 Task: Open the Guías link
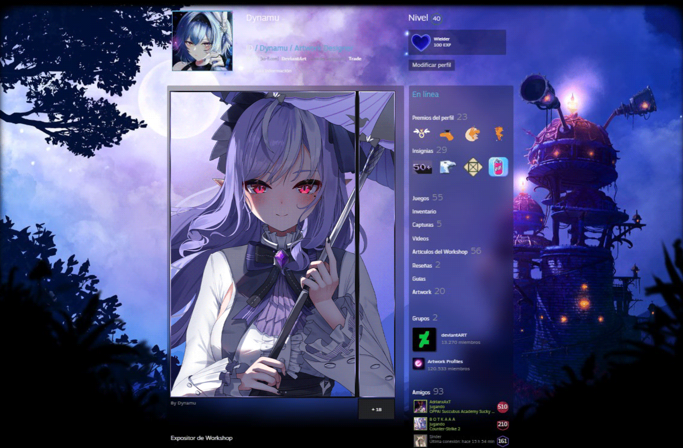(419, 279)
